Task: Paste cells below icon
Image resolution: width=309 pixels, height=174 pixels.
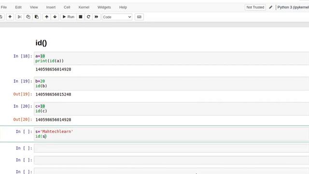Action: (37, 17)
